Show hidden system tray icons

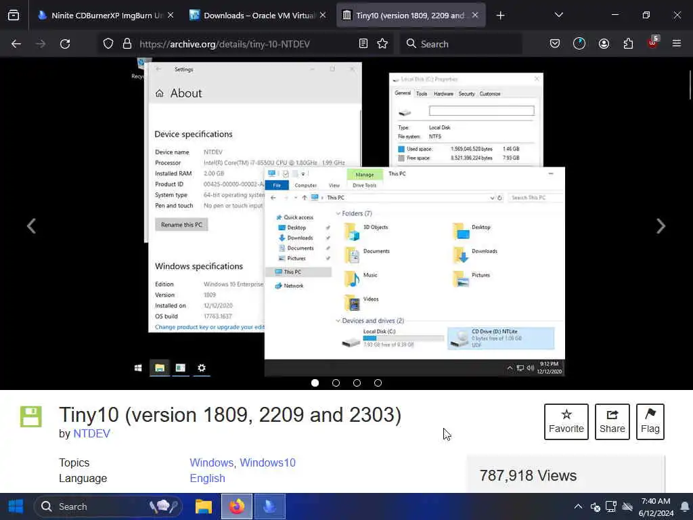click(x=578, y=506)
